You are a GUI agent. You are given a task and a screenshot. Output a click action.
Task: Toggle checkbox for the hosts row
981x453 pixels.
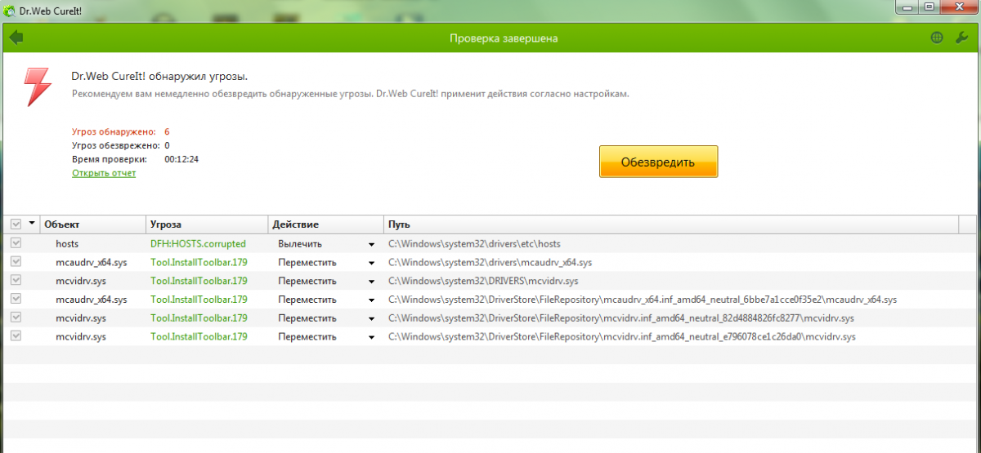tap(16, 243)
